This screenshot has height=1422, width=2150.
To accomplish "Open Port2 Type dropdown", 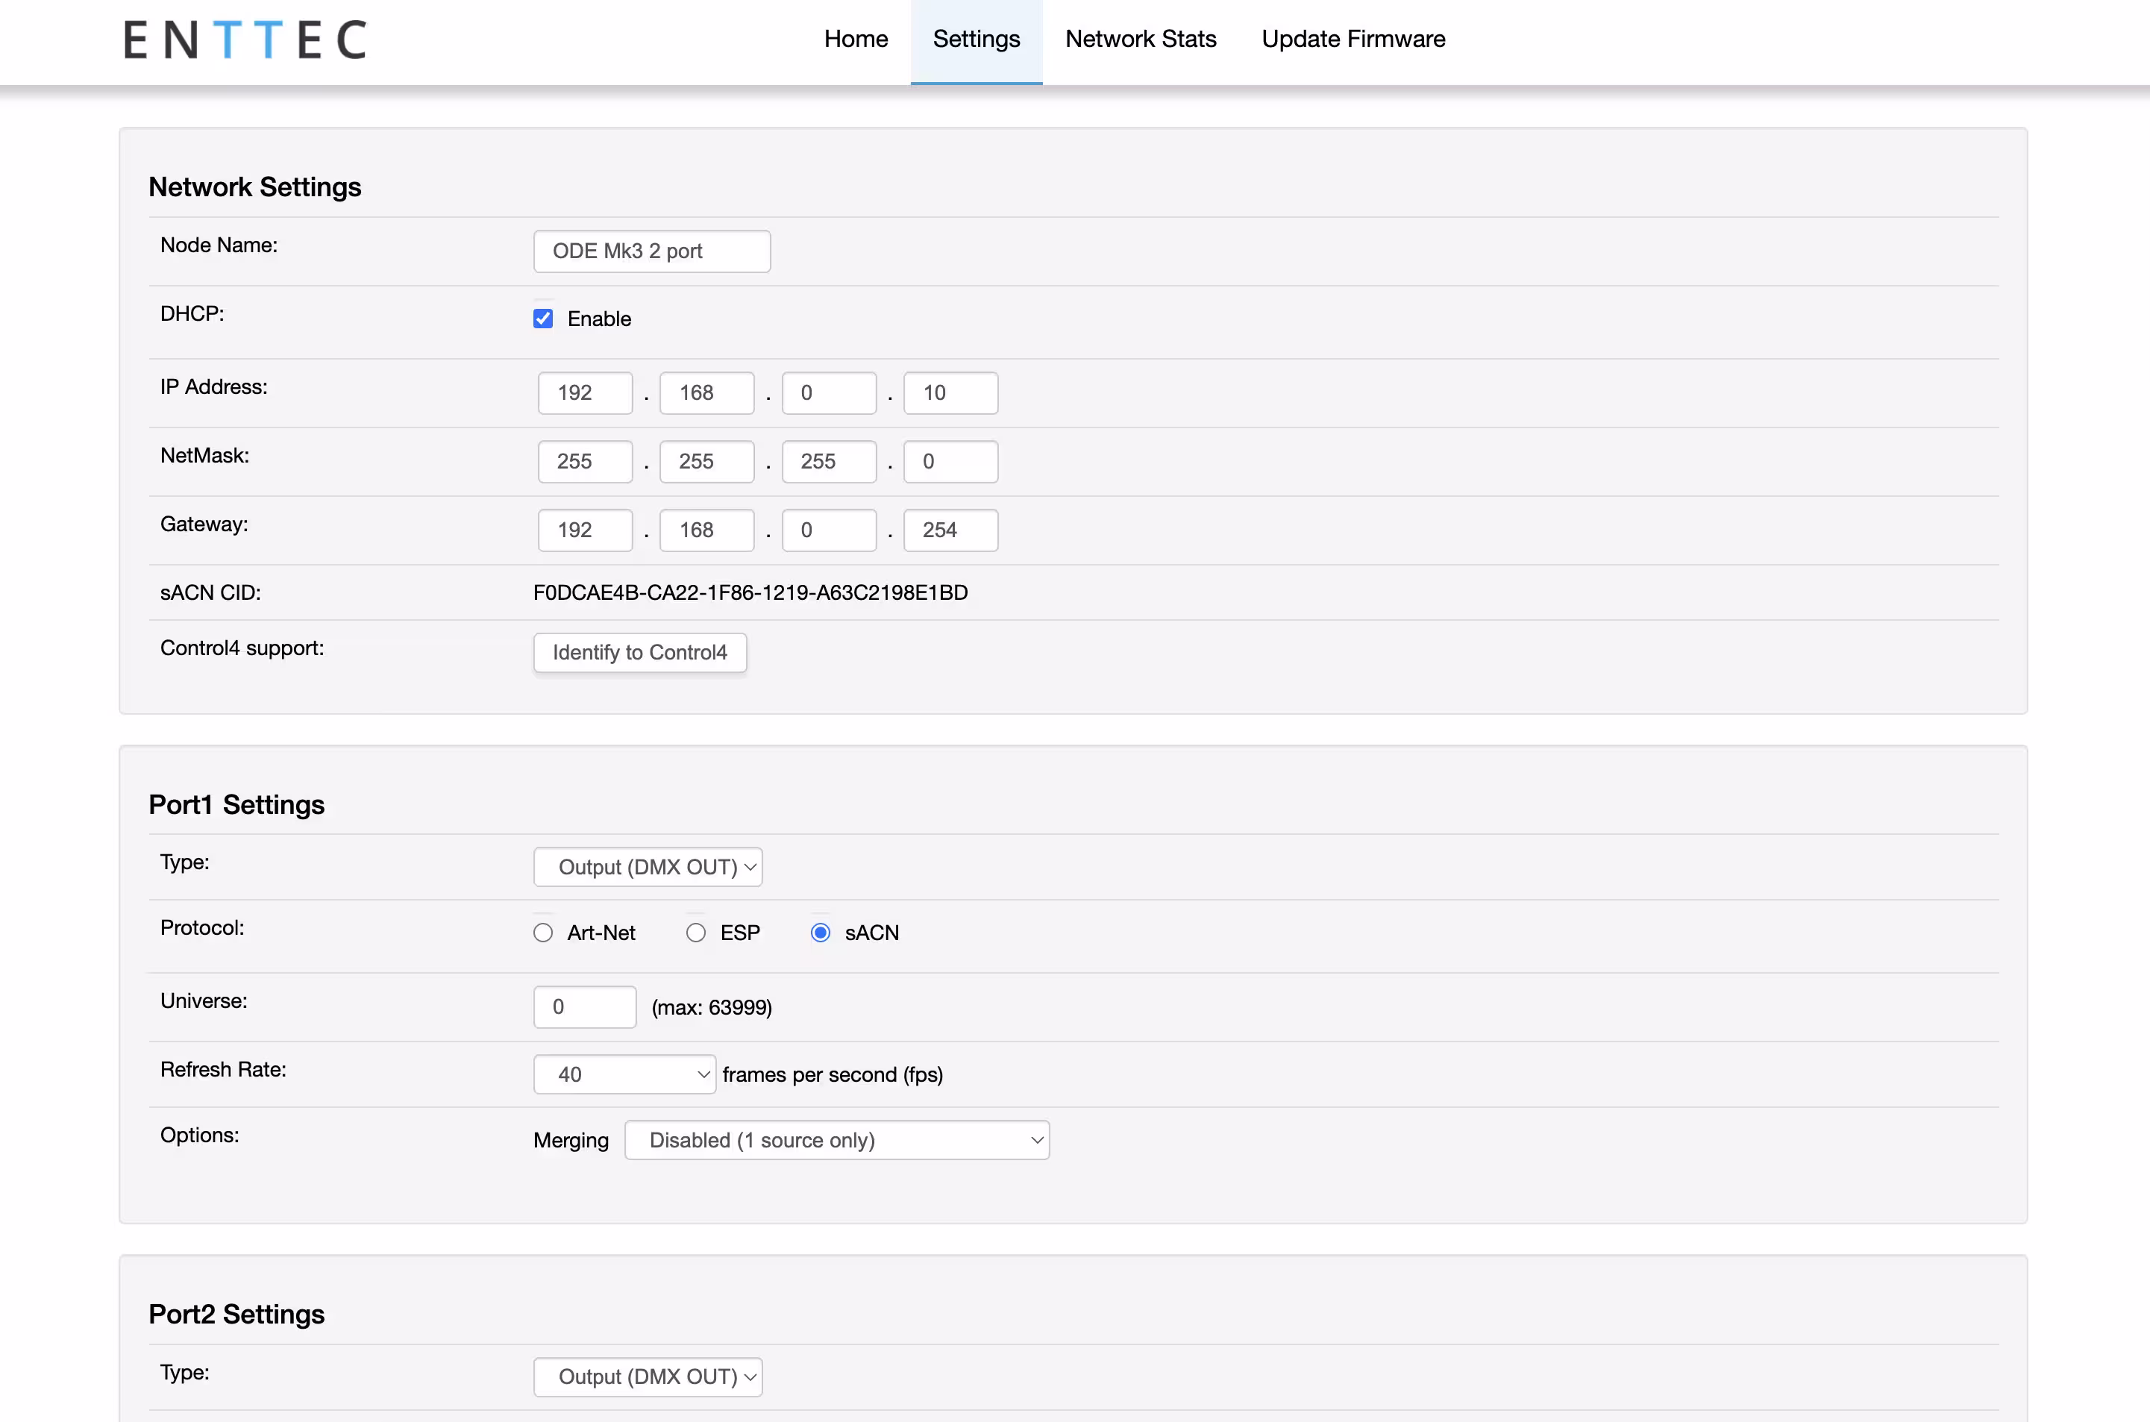I will pyautogui.click(x=648, y=1376).
